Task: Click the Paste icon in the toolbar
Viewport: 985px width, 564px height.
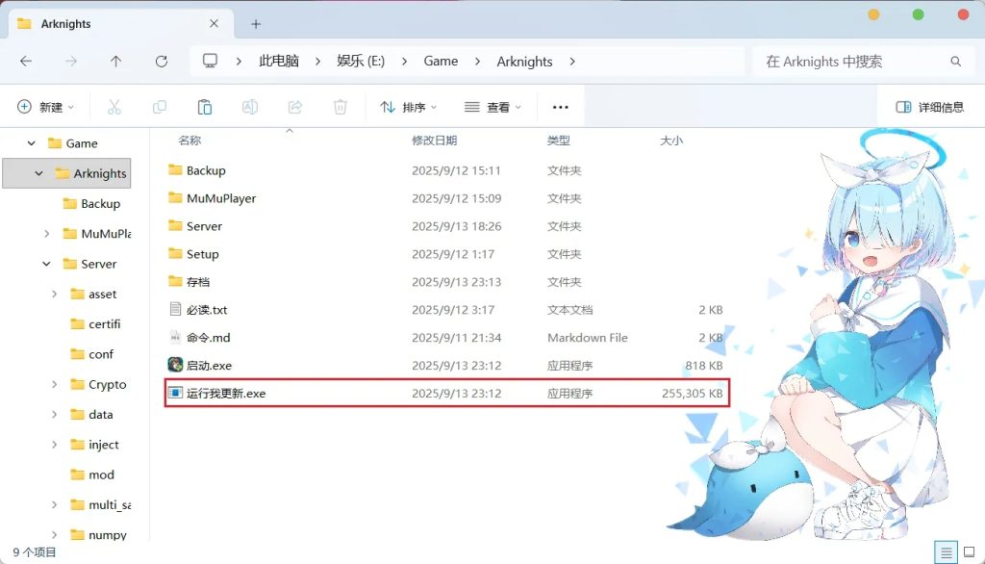Action: (204, 107)
